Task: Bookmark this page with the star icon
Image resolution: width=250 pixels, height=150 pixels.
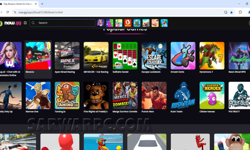Action: 231,12
